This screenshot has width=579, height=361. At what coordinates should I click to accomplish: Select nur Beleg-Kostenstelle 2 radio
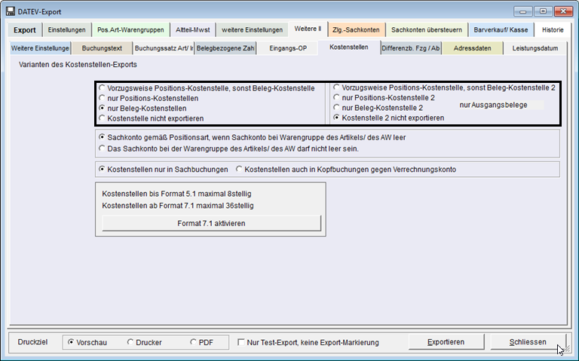tap(378, 108)
